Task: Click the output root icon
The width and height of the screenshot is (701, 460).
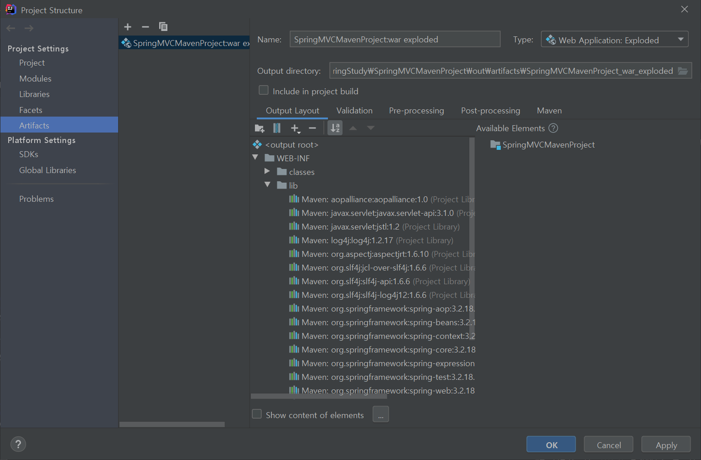Action: (x=257, y=145)
